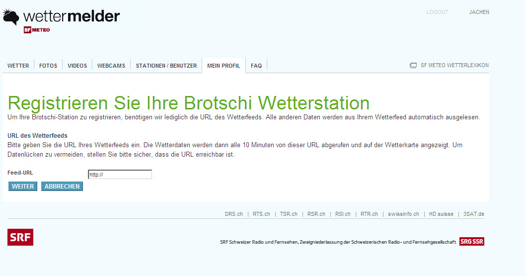This screenshot has width=525, height=276.
Task: Open the HD suisse footer link
Action: point(441,214)
